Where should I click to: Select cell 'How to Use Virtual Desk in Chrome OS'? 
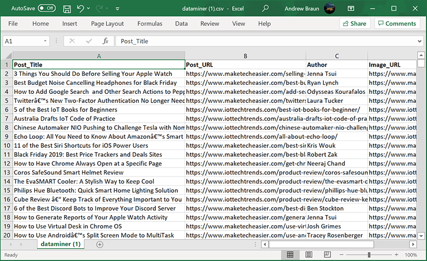click(99, 226)
